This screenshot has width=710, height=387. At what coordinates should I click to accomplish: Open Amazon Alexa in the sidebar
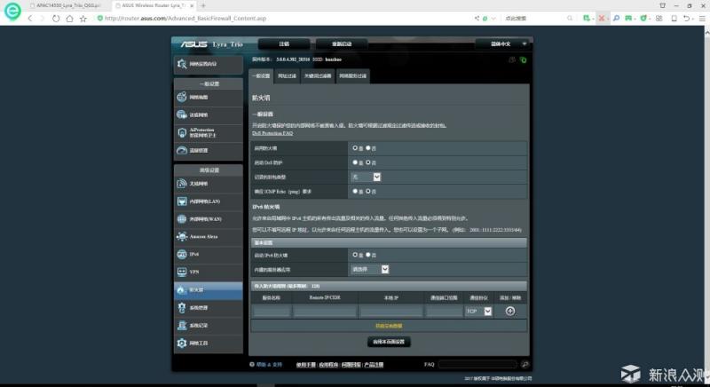click(209, 236)
